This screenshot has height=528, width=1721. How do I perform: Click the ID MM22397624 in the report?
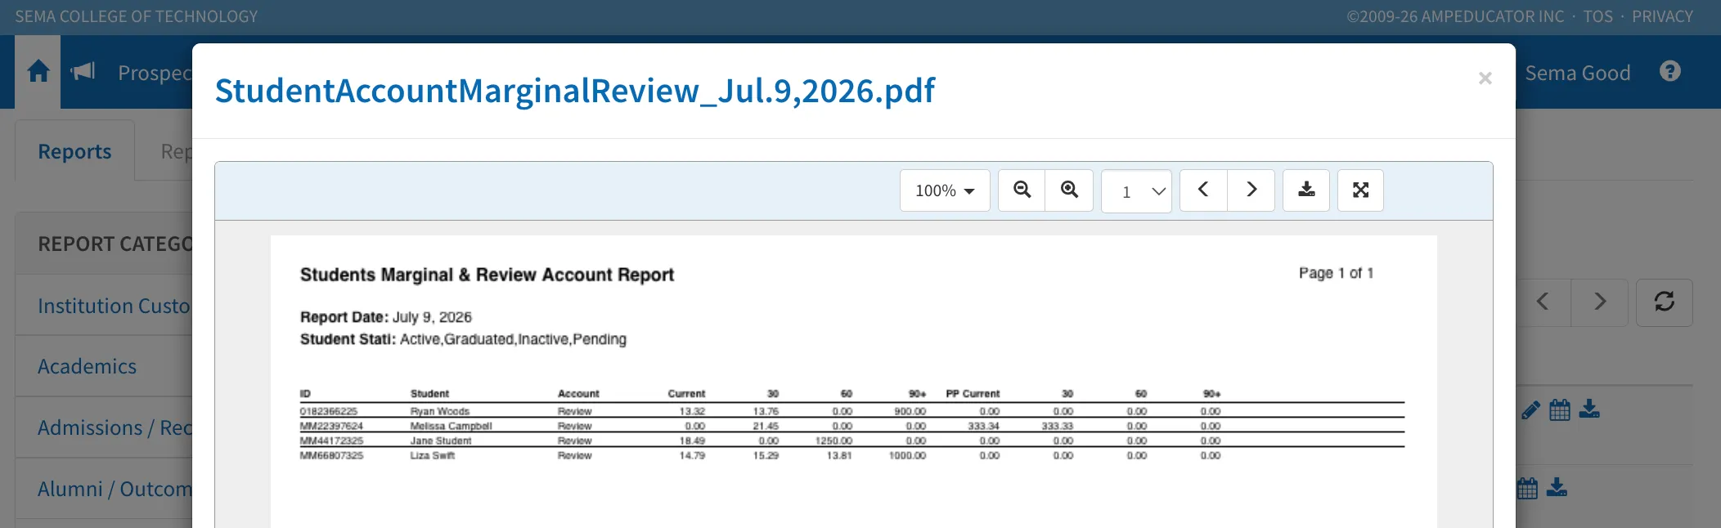[x=331, y=426]
